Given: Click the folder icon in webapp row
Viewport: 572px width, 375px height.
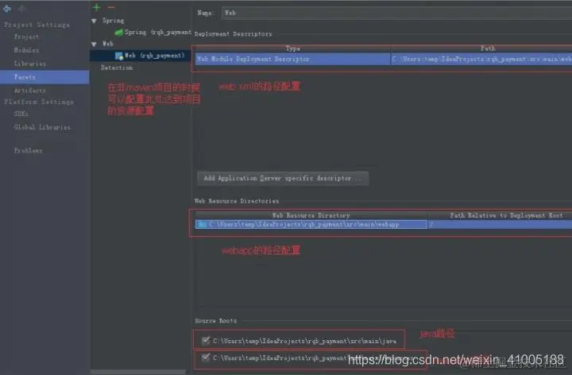Looking at the screenshot, I should pos(202,224).
